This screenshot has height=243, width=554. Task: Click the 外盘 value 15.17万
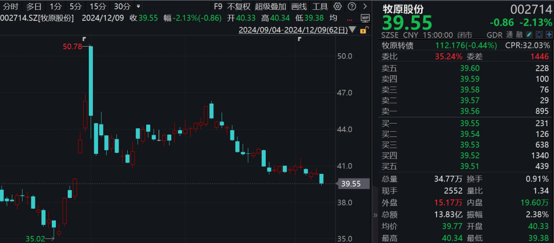click(448, 202)
